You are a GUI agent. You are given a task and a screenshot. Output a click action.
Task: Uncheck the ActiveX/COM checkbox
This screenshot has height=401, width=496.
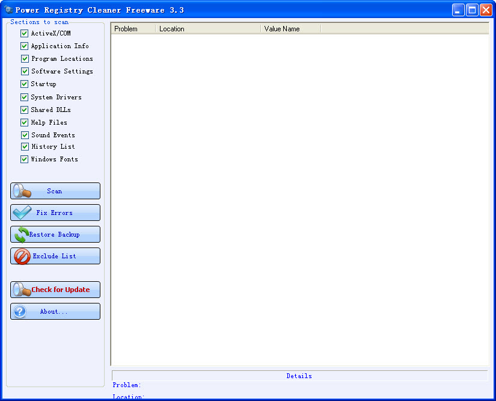(25, 33)
